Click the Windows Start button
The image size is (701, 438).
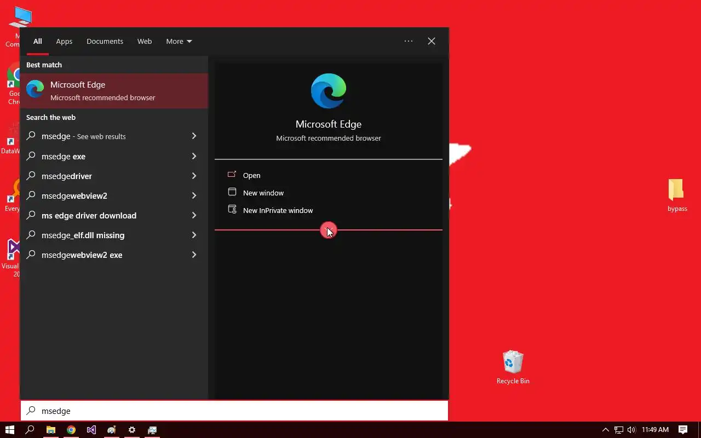click(x=9, y=430)
